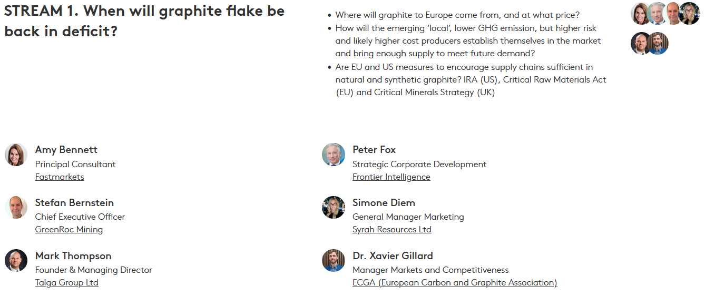Select small suited bald man avatar in top-right cluster
Image resolution: width=705 pixels, height=297 pixels.
tap(641, 44)
